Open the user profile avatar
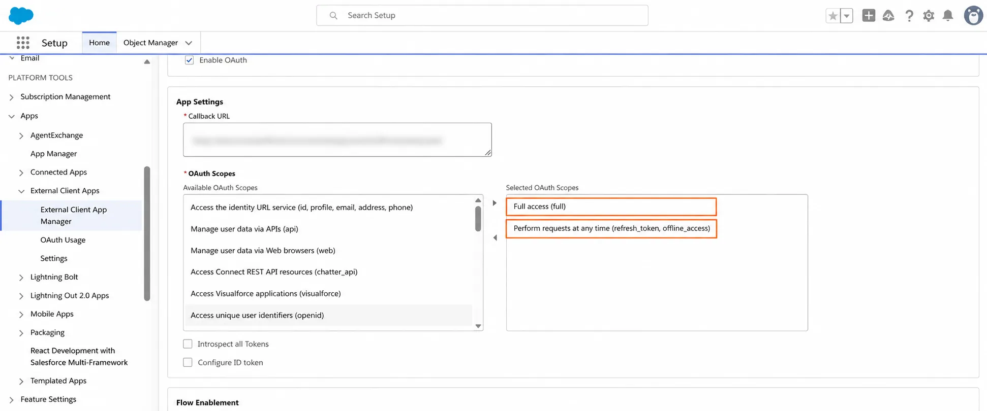Screen dimensions: 987x411 click(973, 16)
